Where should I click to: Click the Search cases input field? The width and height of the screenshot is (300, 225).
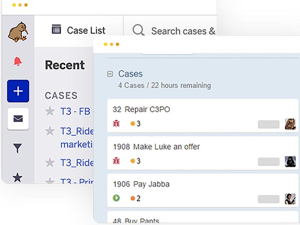(x=183, y=31)
